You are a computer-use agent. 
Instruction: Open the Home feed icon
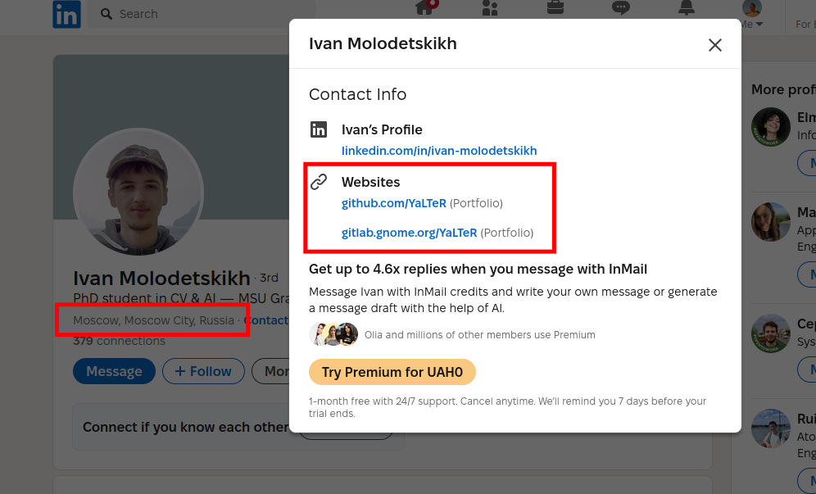(425, 8)
